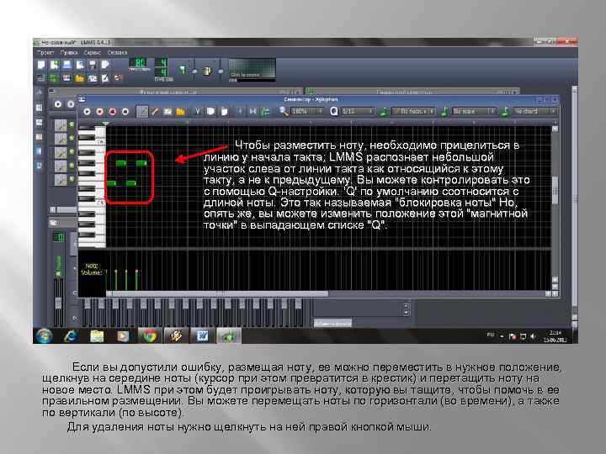Open Word from taskbar
The image size is (606, 454).
tap(202, 336)
